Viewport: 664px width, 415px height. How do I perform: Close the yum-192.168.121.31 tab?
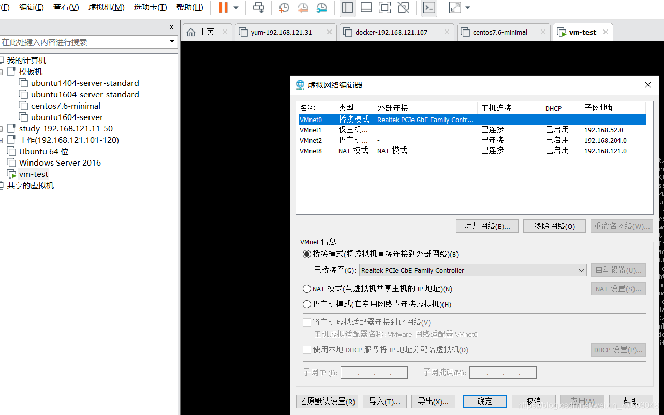[330, 32]
